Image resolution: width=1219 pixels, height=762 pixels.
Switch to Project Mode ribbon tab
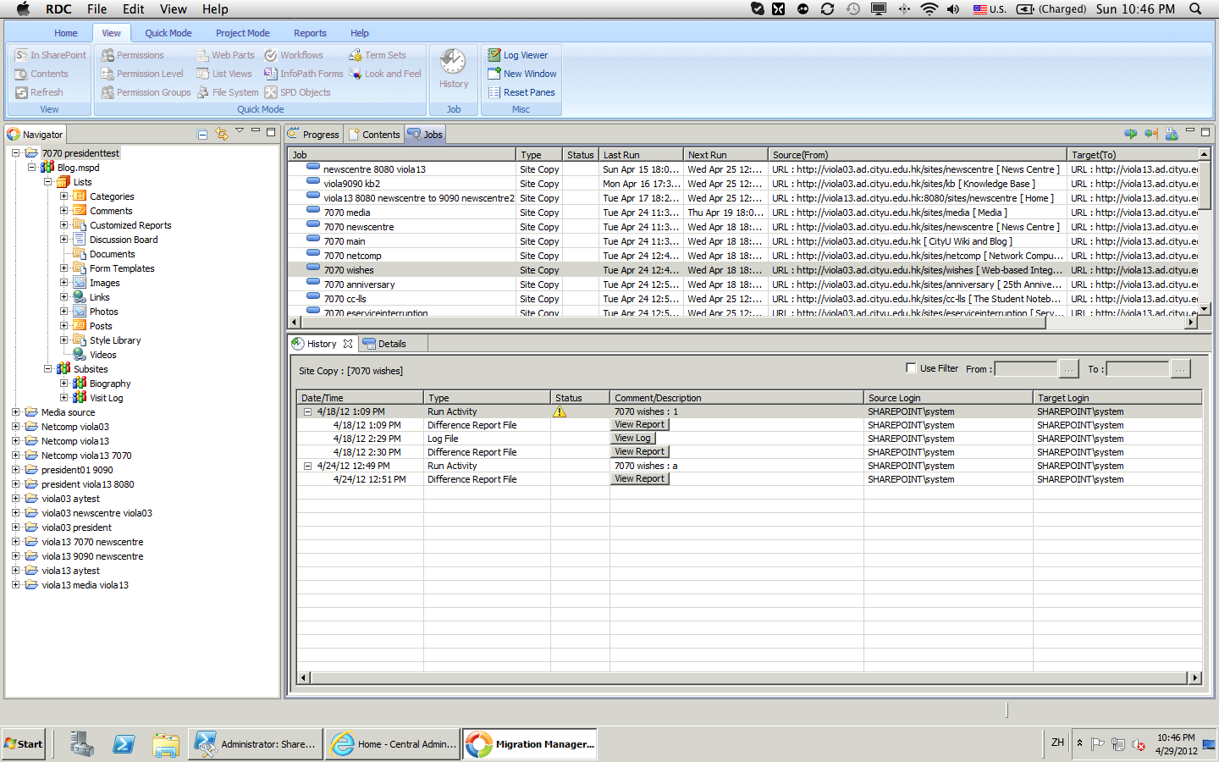[242, 33]
